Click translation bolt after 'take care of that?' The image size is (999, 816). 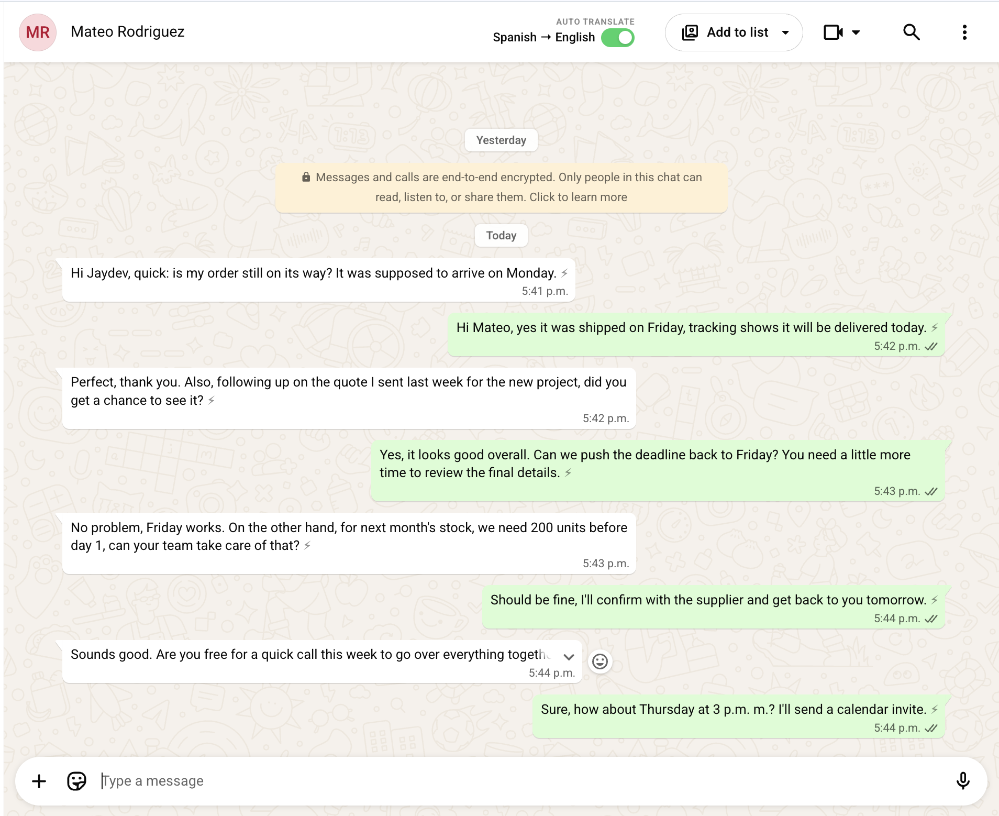(307, 546)
